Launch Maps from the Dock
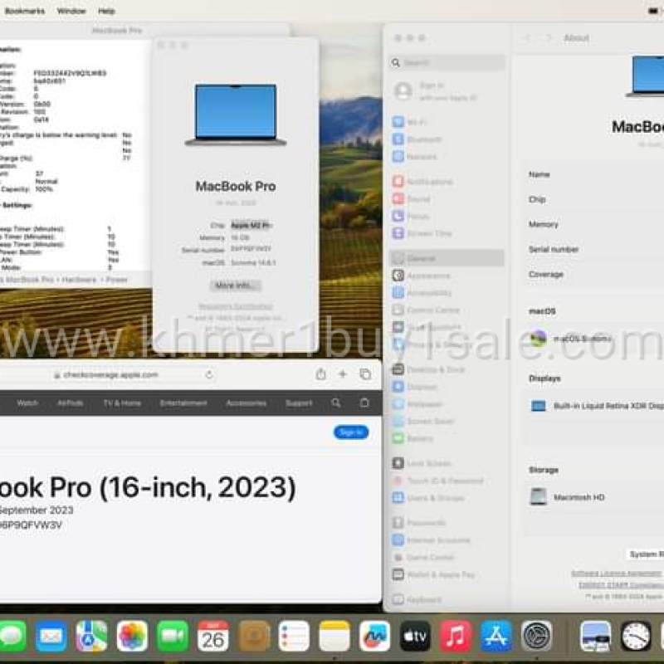Screen dimensions: 664x664 coord(91,636)
